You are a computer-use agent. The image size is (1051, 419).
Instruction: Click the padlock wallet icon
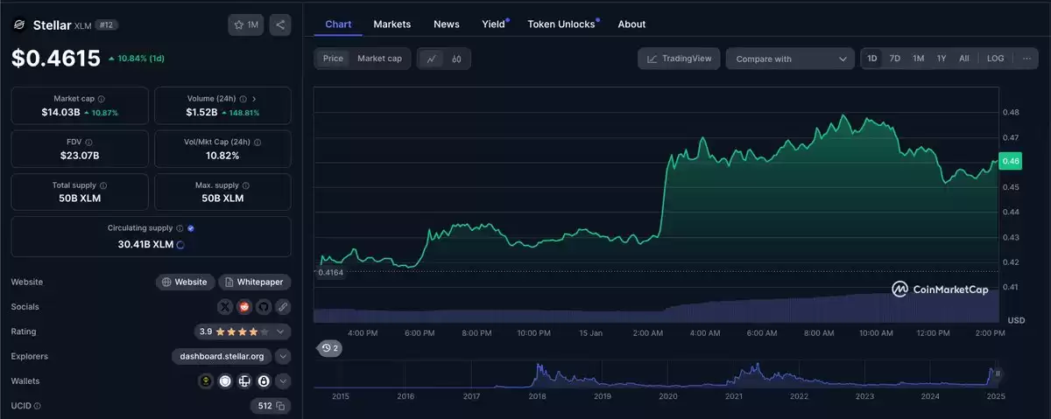(x=264, y=381)
